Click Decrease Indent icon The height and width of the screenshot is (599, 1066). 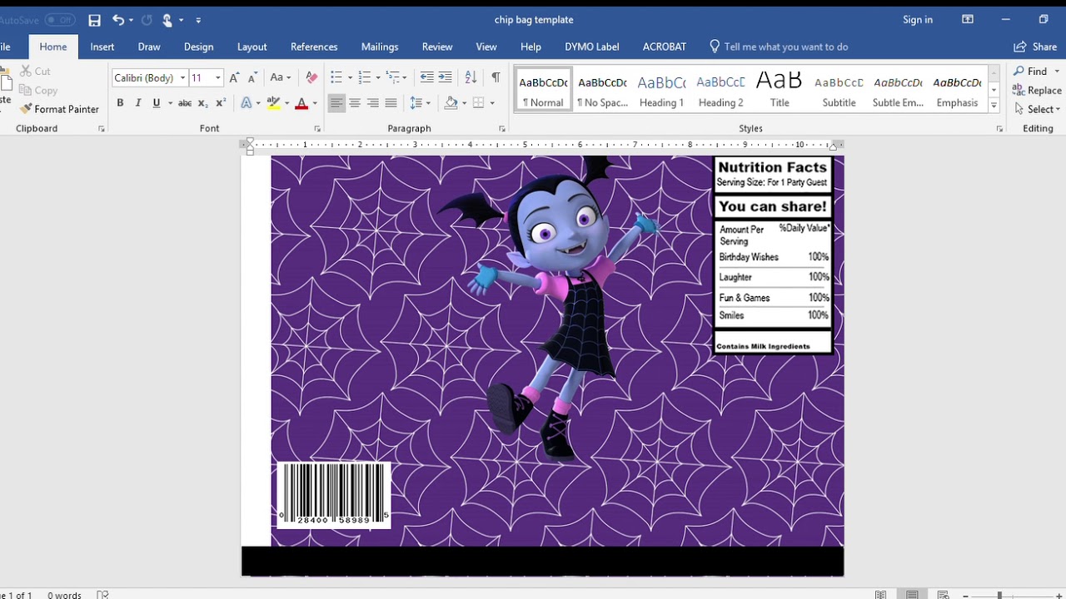point(427,77)
